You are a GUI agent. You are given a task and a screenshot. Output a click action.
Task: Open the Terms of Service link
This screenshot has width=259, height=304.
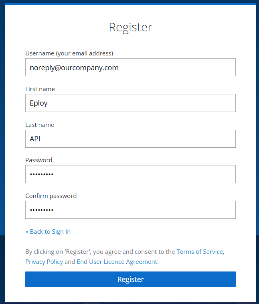(200, 252)
